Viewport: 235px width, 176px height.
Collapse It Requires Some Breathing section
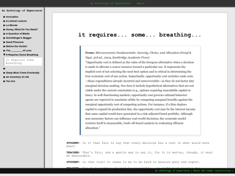[21, 55]
